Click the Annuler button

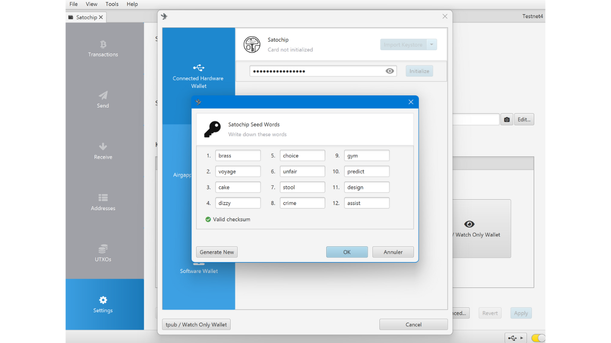[393, 252]
